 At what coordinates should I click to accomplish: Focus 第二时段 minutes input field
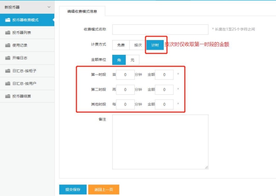[125, 90]
